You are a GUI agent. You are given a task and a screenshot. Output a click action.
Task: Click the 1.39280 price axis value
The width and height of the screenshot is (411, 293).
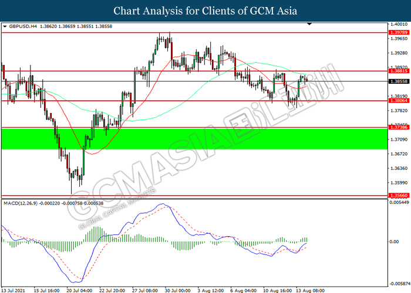[x=399, y=53]
